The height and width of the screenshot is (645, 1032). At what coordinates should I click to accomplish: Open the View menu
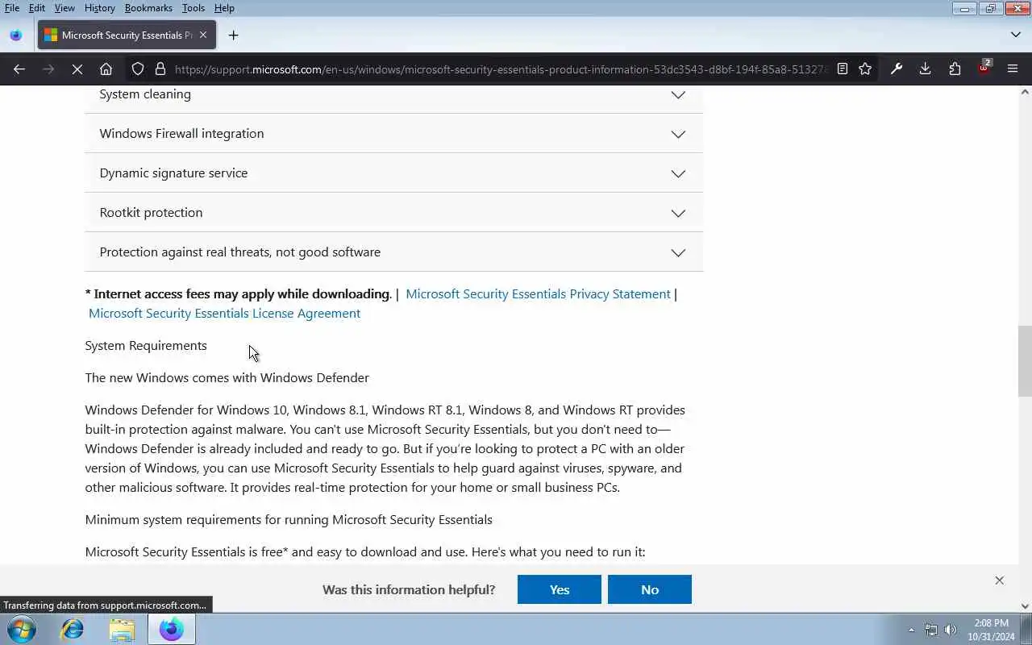[x=64, y=8]
